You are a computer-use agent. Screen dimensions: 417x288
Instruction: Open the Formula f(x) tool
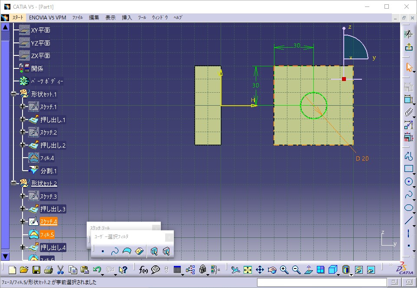click(143, 270)
